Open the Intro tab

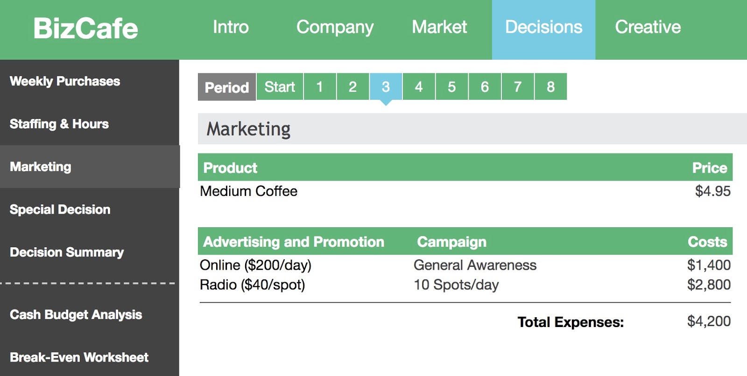pyautogui.click(x=231, y=27)
